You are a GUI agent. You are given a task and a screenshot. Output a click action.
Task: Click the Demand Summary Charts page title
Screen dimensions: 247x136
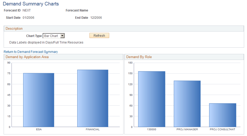click(31, 4)
